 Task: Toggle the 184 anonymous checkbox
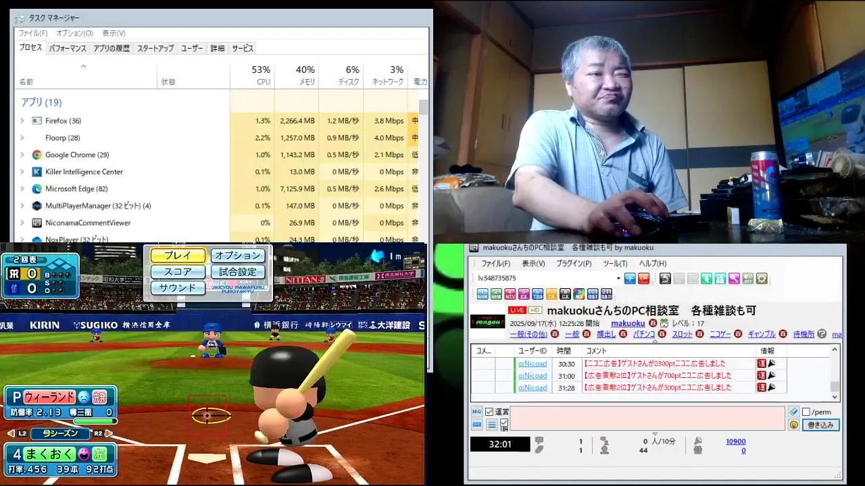point(504,423)
